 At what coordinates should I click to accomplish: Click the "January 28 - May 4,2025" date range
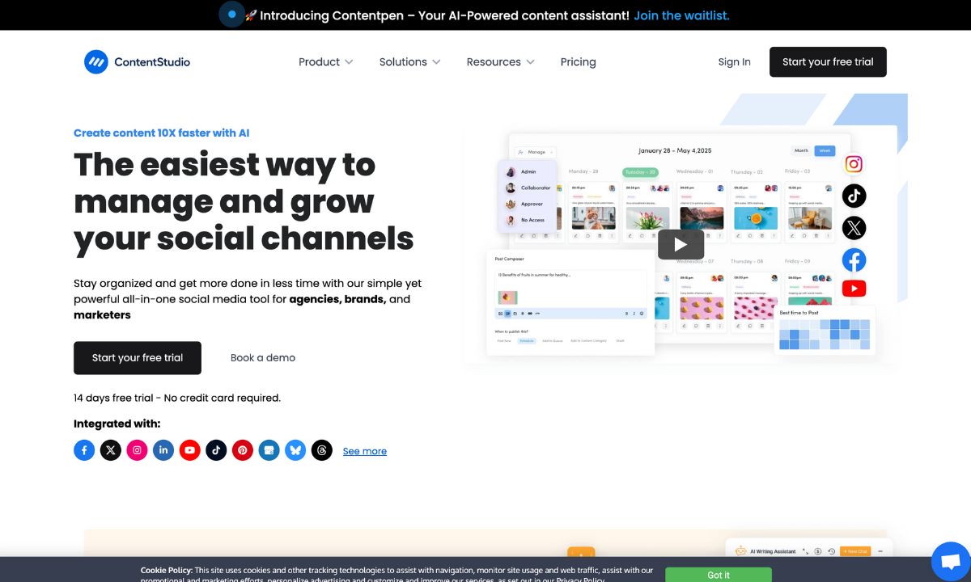(x=674, y=150)
